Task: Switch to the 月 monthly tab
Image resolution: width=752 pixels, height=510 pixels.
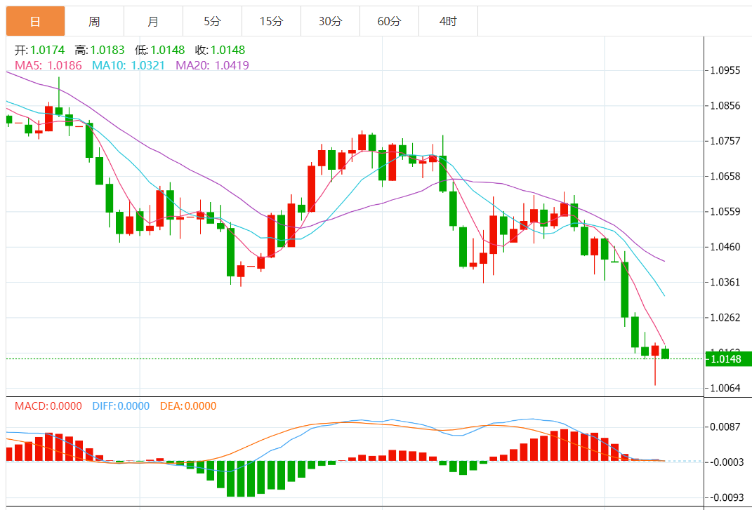Action: pyautogui.click(x=154, y=21)
